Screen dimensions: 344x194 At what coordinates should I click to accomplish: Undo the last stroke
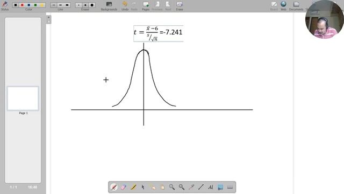point(125,6)
